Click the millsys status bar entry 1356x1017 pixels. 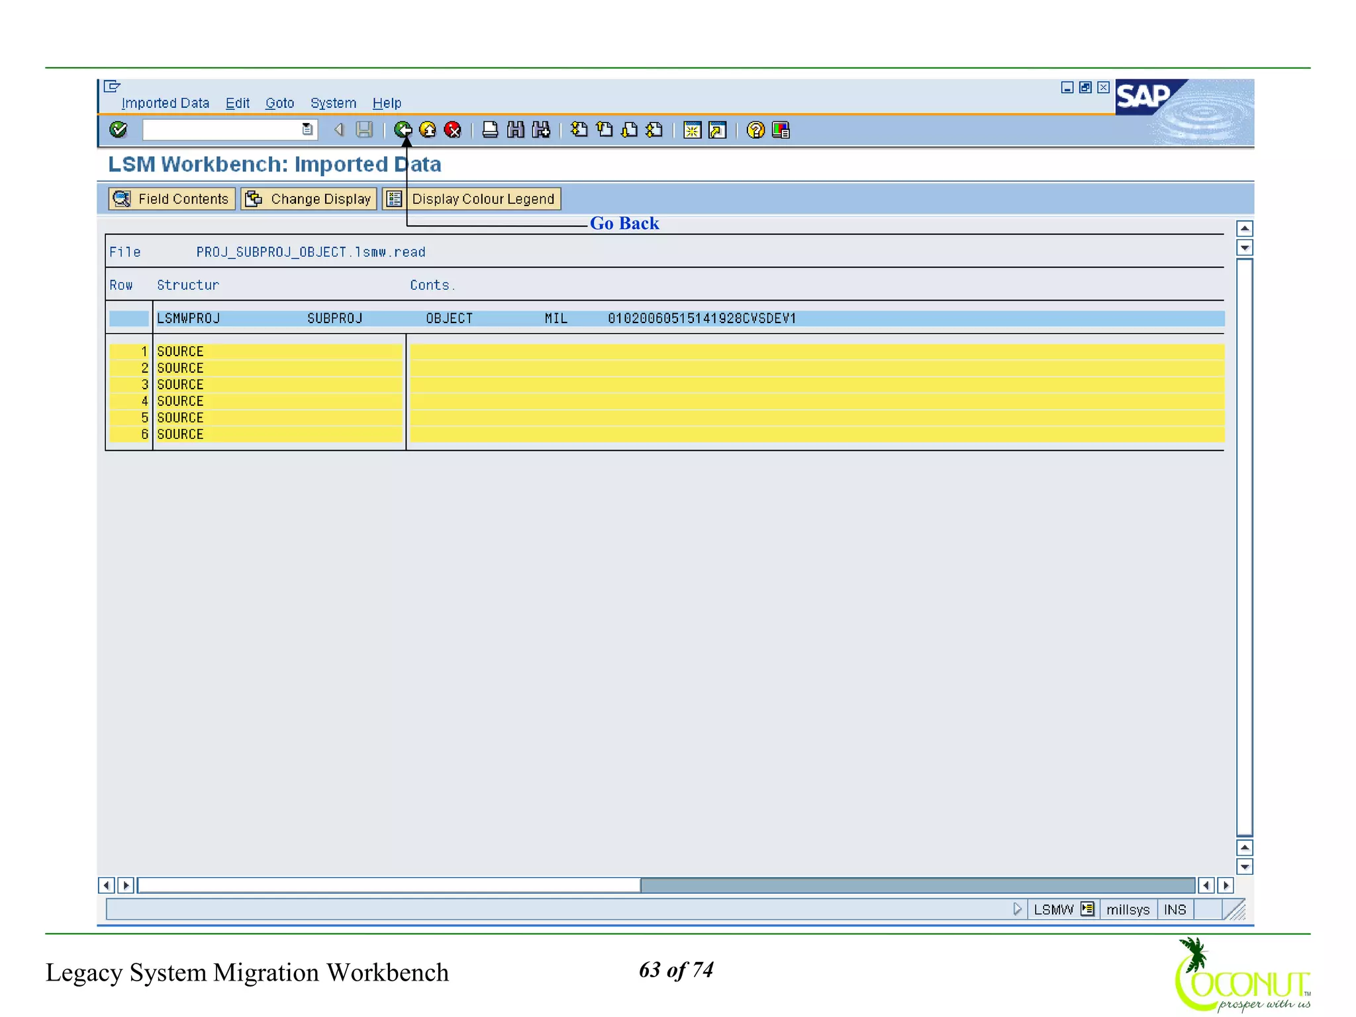(1128, 910)
